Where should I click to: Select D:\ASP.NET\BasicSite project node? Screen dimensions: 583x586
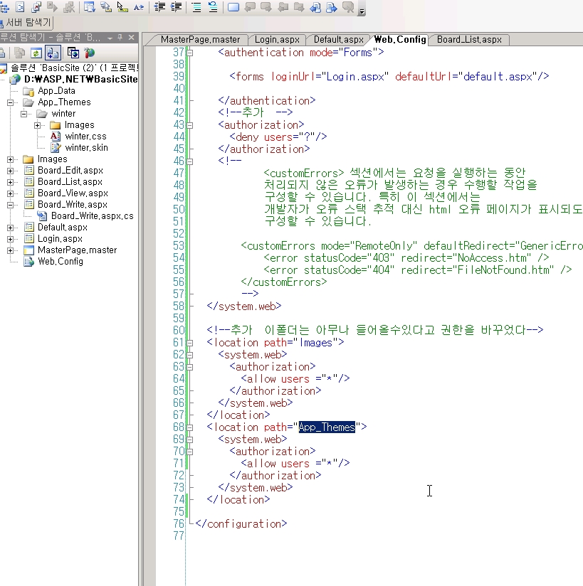coord(81,79)
